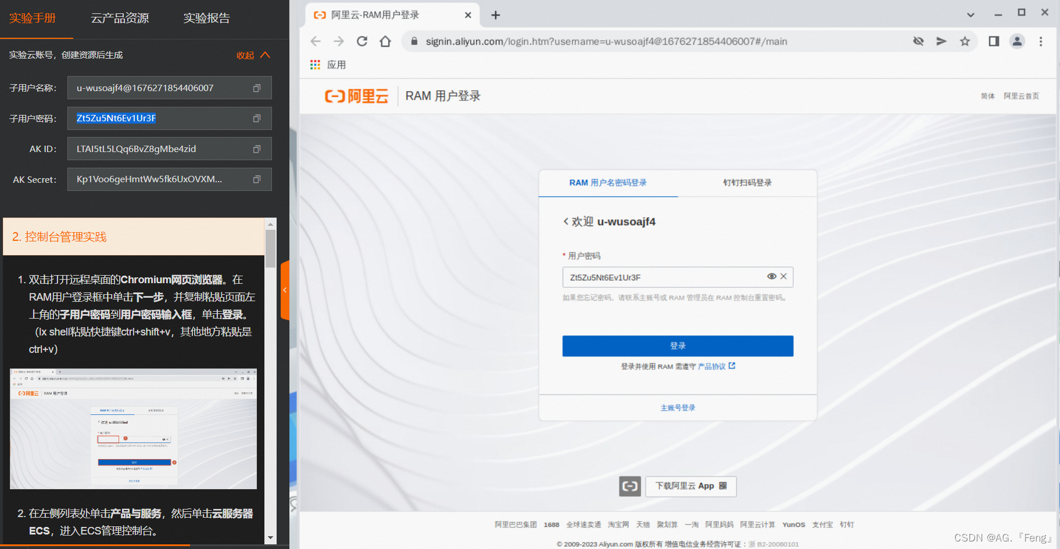This screenshot has height=549, width=1060.
Task: Open YunOS footer link
Action: 793,525
